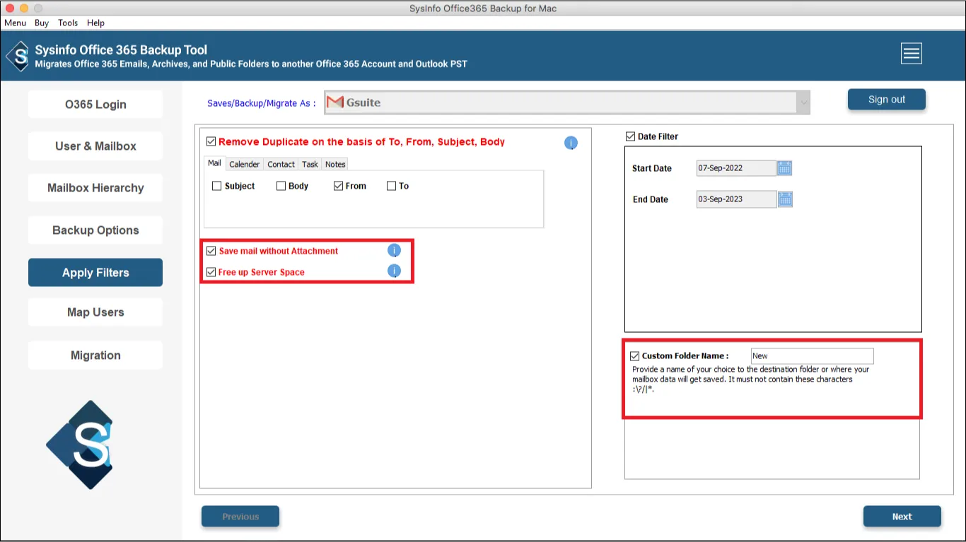Go to User & Mailbox step
This screenshot has width=966, height=542.
(95, 146)
